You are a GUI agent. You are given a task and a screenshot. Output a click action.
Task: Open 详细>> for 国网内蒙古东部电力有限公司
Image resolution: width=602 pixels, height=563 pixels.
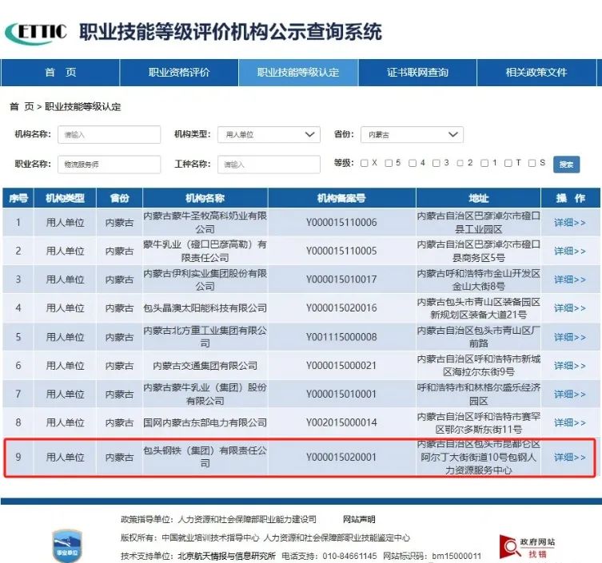pyautogui.click(x=570, y=422)
